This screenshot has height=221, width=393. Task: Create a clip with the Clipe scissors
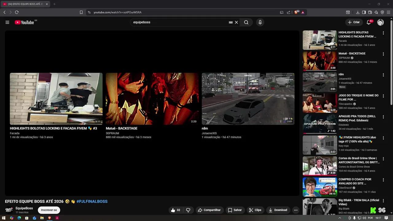coord(255,210)
